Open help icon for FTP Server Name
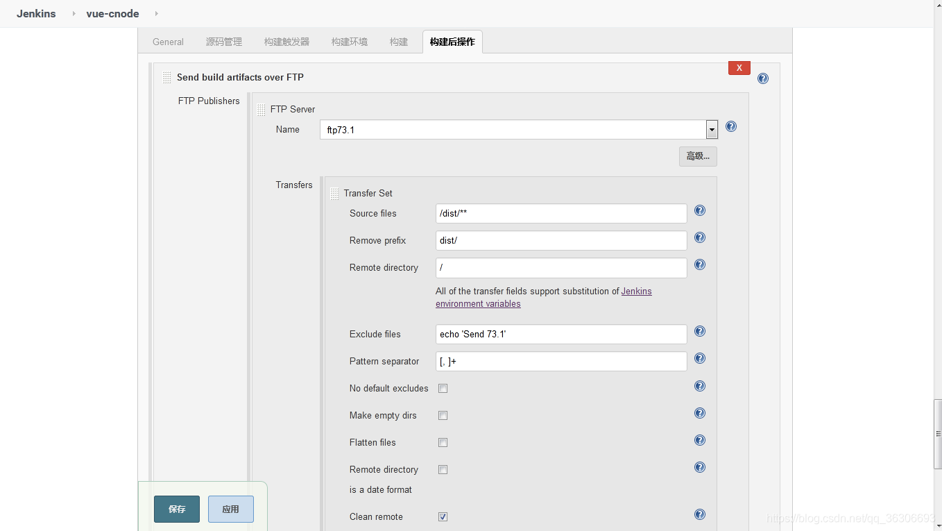942x531 pixels. 731,126
